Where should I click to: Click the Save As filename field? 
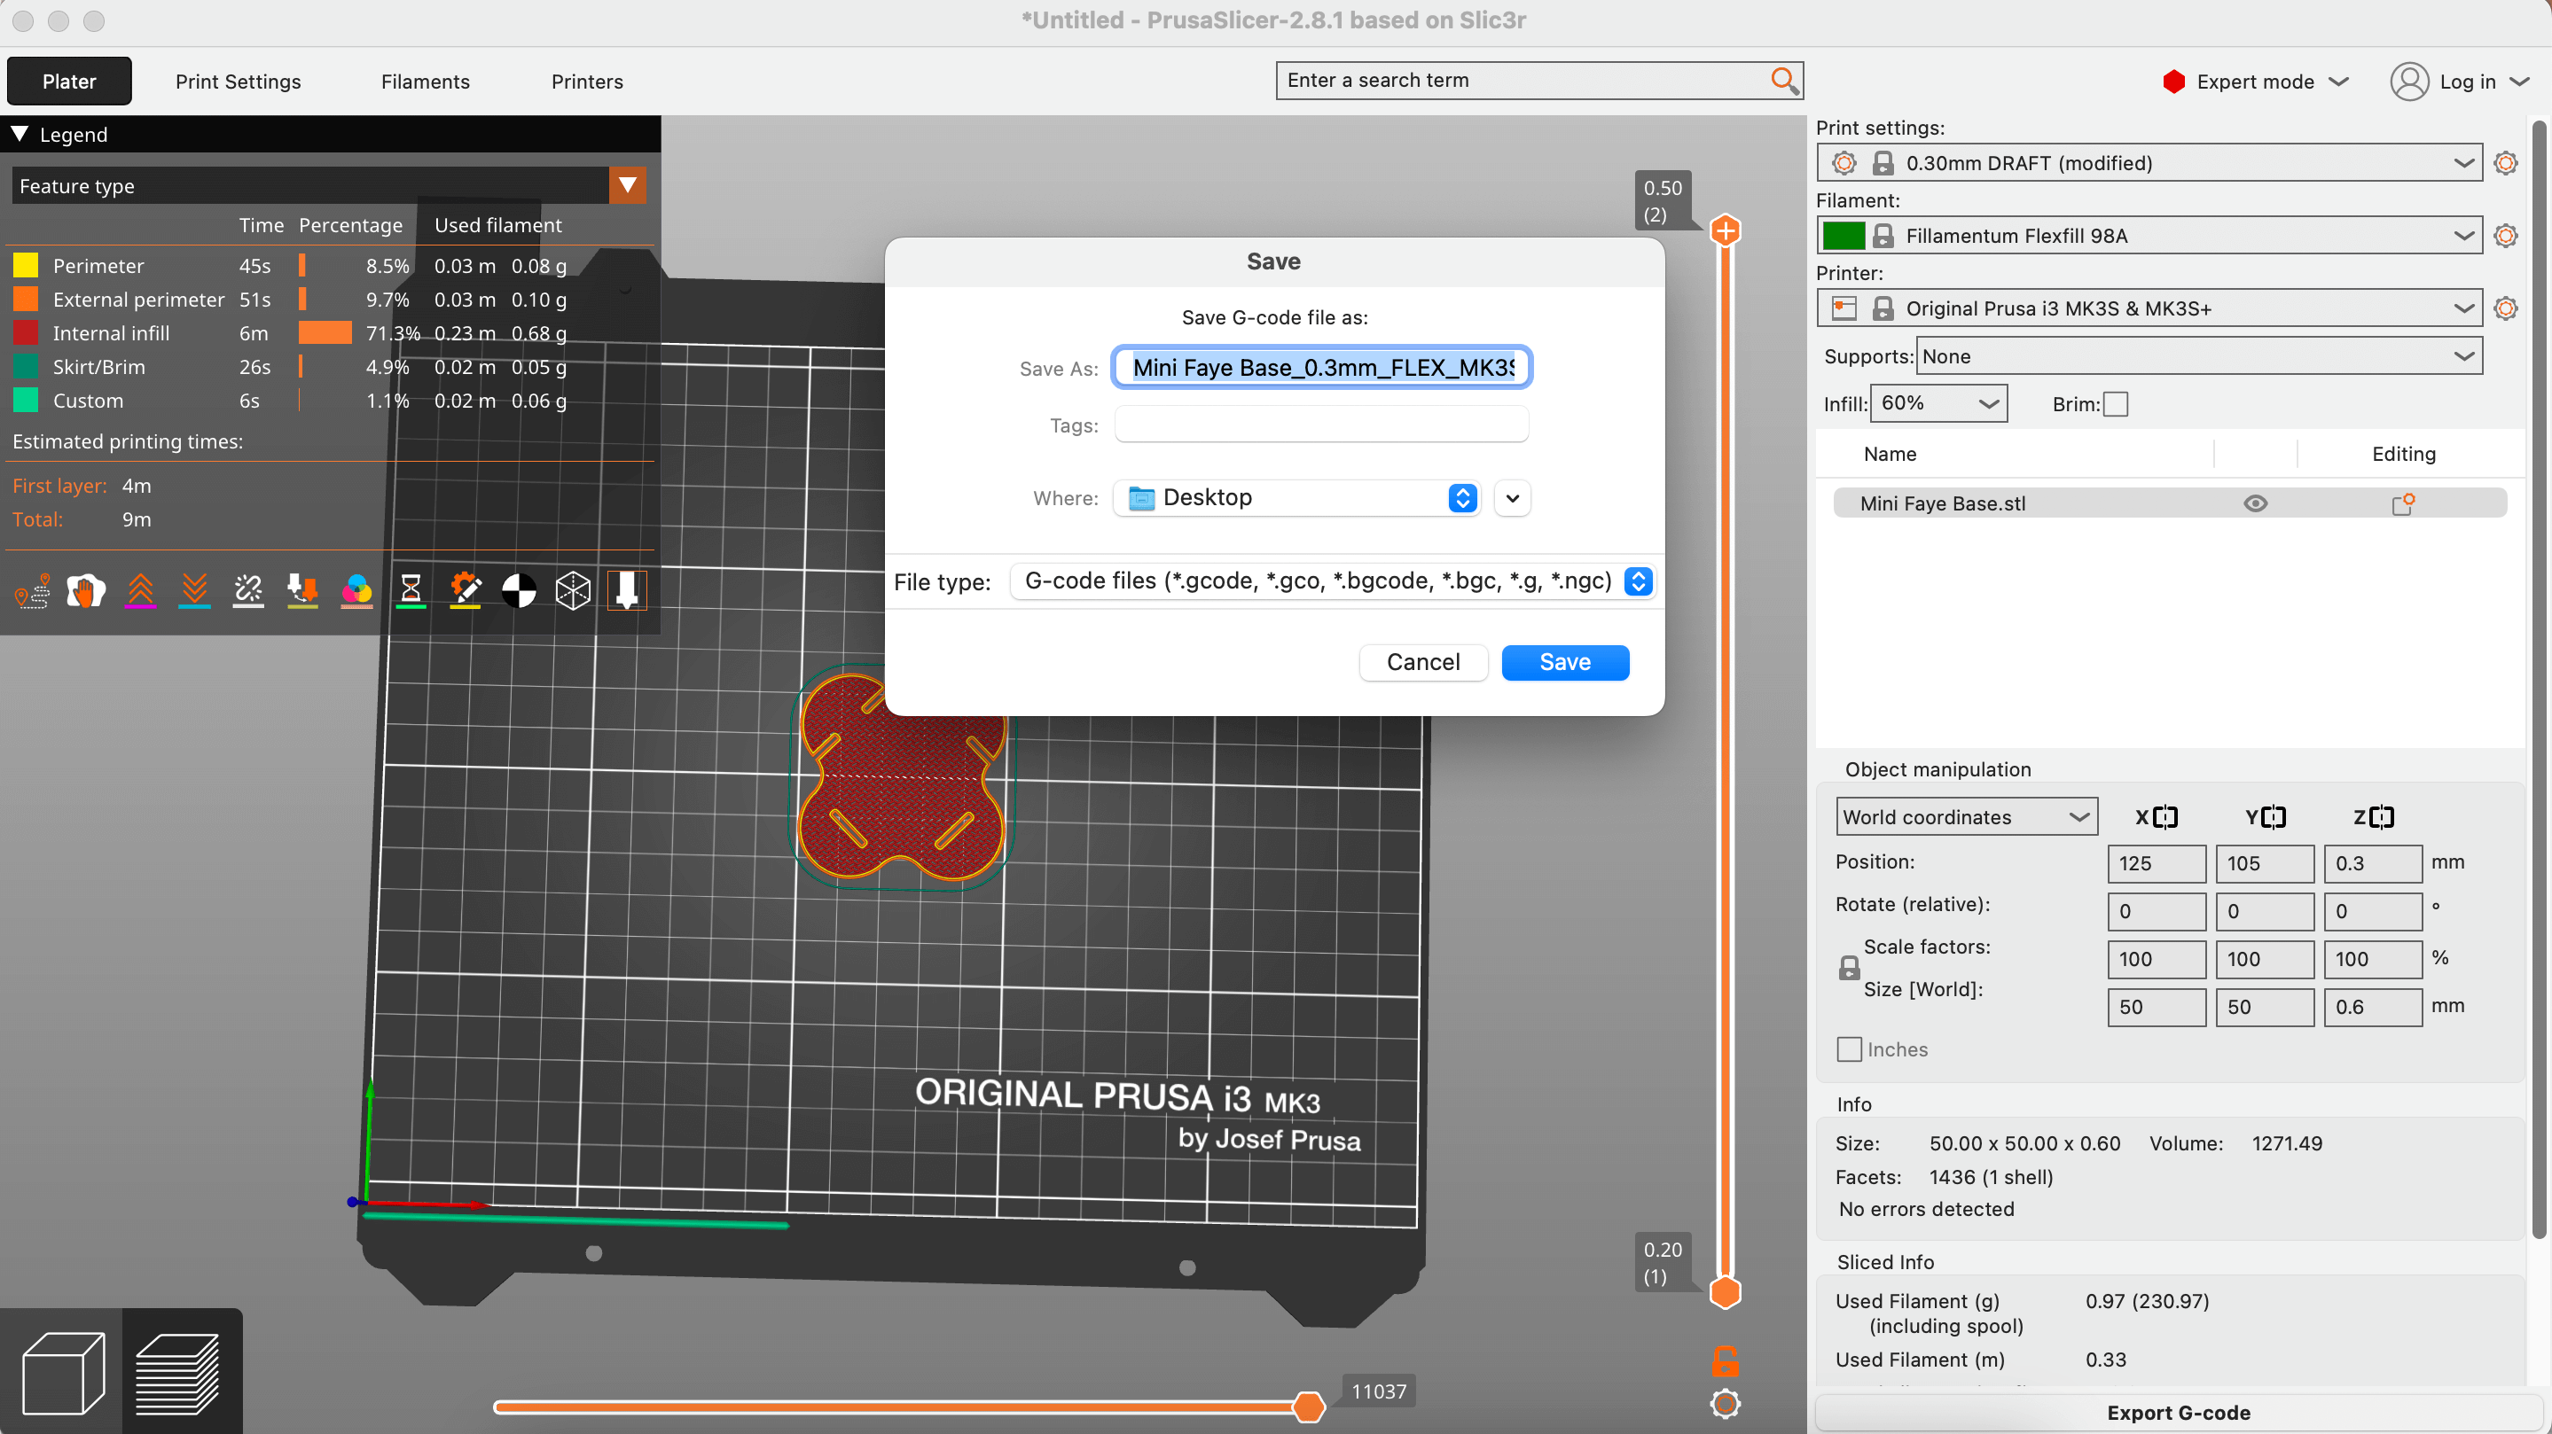[1321, 368]
